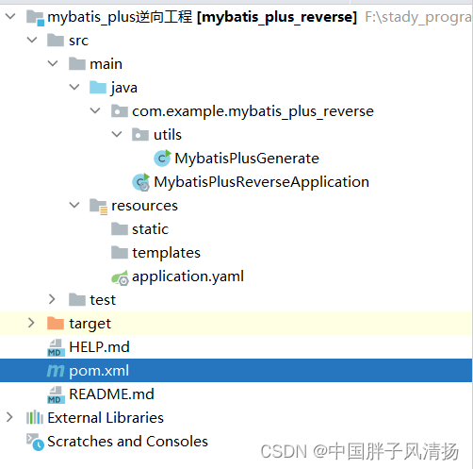The image size is (473, 469).
Task: Collapse the resources folder chevron
Action: (74, 206)
